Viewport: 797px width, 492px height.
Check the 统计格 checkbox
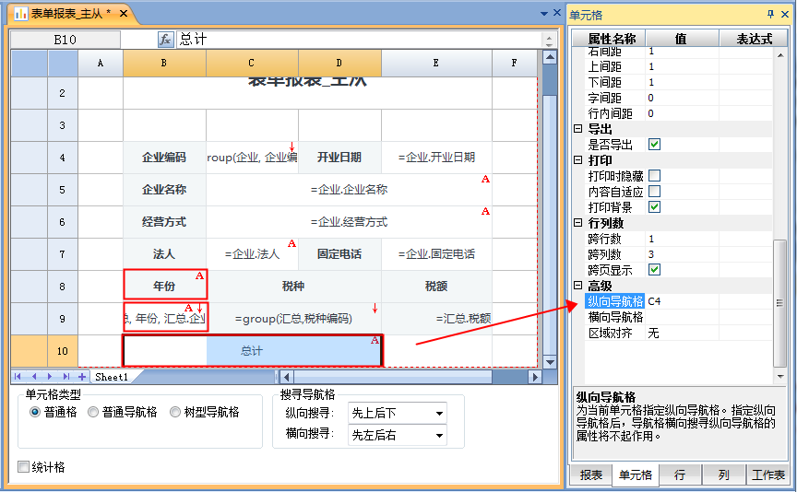24,467
